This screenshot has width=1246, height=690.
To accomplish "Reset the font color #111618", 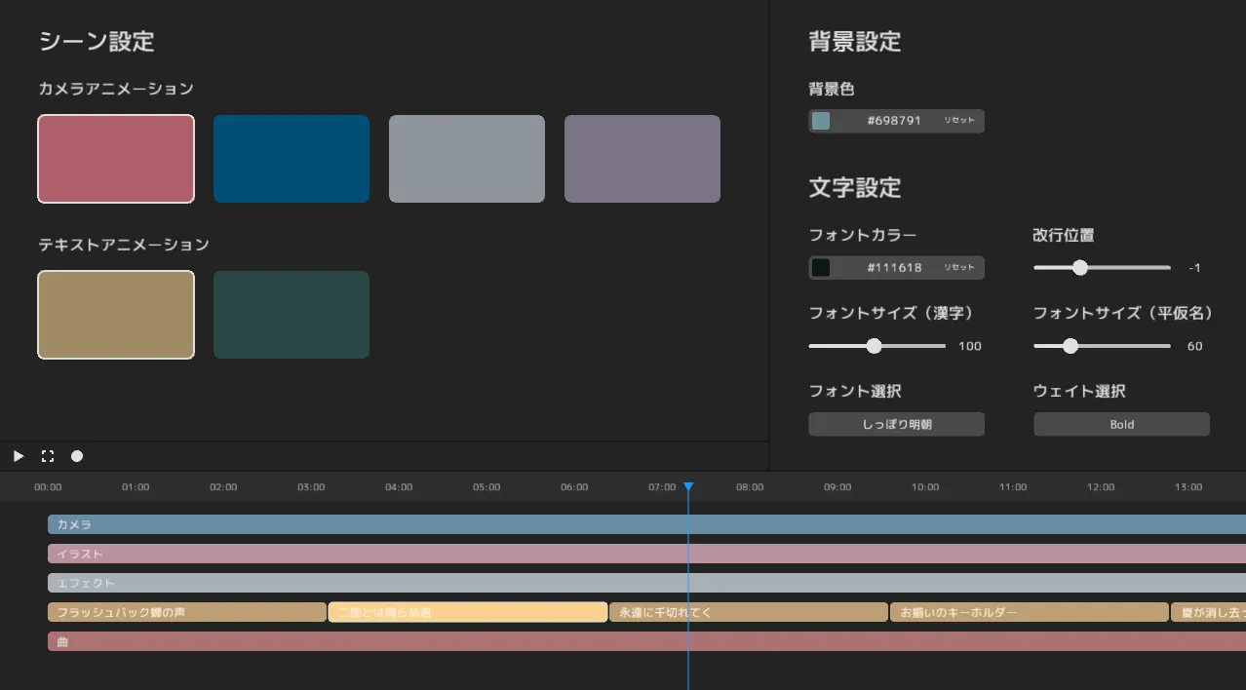I will pos(958,268).
